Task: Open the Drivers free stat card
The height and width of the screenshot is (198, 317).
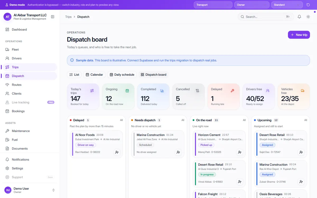Action: [x=259, y=97]
